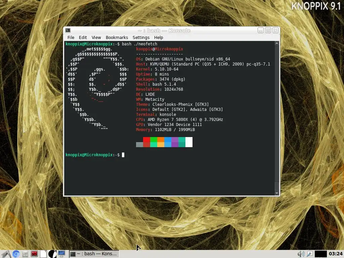The width and height of the screenshot is (344, 258).
Task: Click the bright red color block
Action: 146,139
